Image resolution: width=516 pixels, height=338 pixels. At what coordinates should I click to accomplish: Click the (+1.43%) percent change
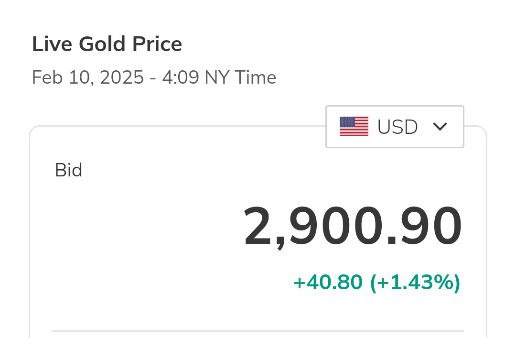point(415,283)
